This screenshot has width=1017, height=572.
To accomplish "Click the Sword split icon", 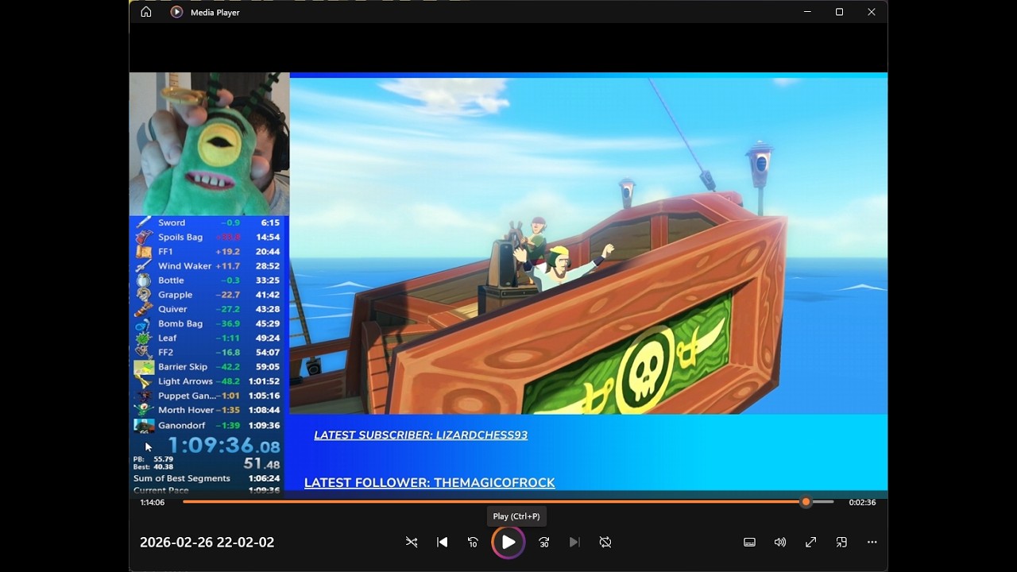I will 144,222.
